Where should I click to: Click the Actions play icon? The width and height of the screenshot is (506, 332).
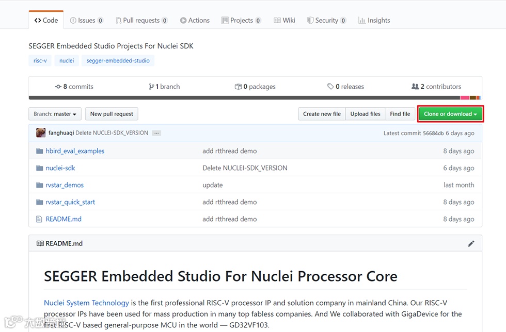(x=183, y=20)
